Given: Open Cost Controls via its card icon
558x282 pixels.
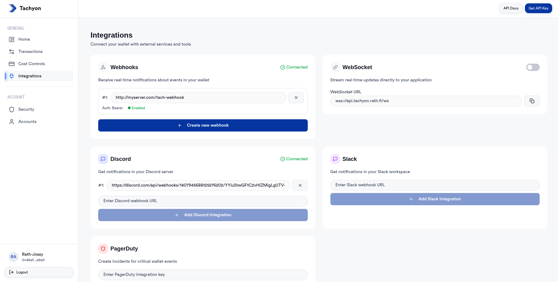Looking at the screenshot, I should click(x=11, y=64).
